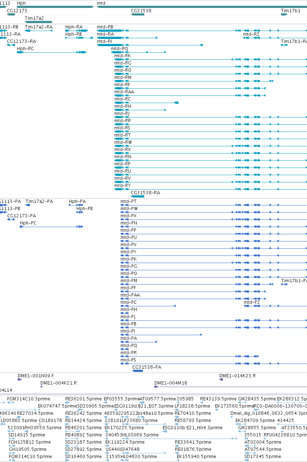Select transcript mtd-RH
Screen dimensions: 307x462
pyautogui.click(x=123, y=106)
